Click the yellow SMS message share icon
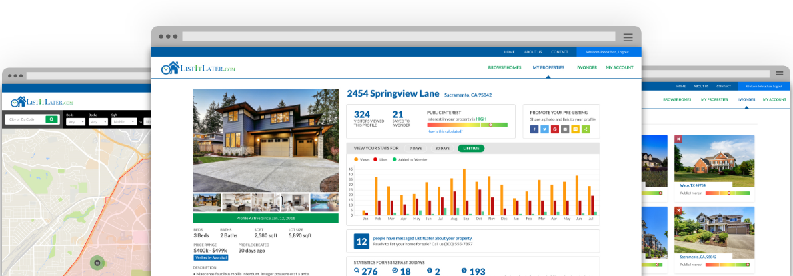 tap(575, 129)
